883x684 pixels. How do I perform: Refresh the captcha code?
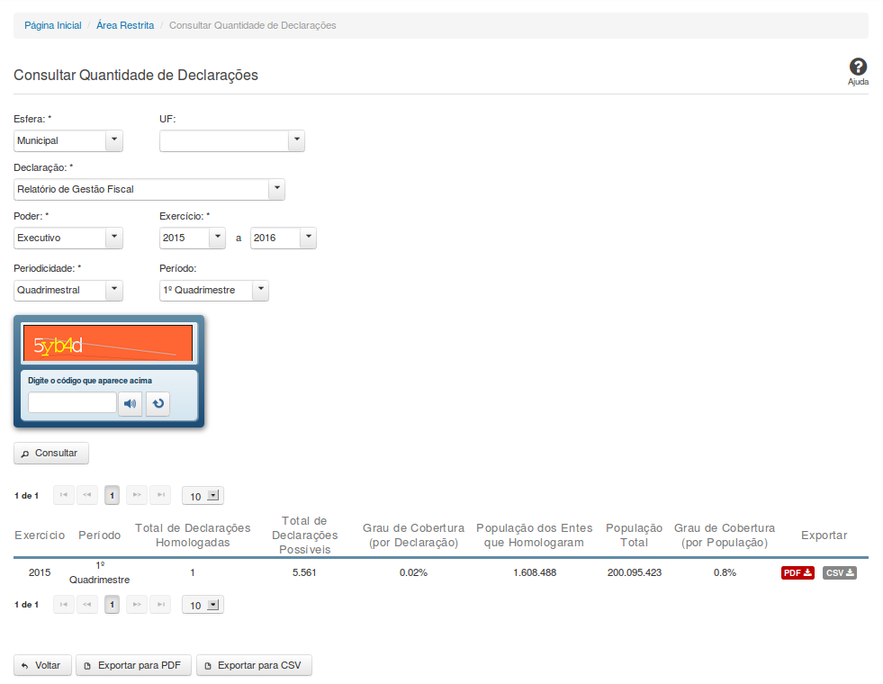pos(158,404)
